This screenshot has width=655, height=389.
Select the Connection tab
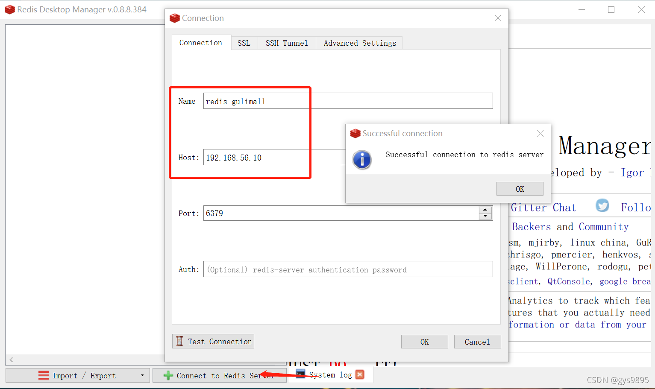pos(201,43)
